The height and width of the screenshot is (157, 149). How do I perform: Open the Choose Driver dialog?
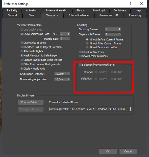coord(31,102)
